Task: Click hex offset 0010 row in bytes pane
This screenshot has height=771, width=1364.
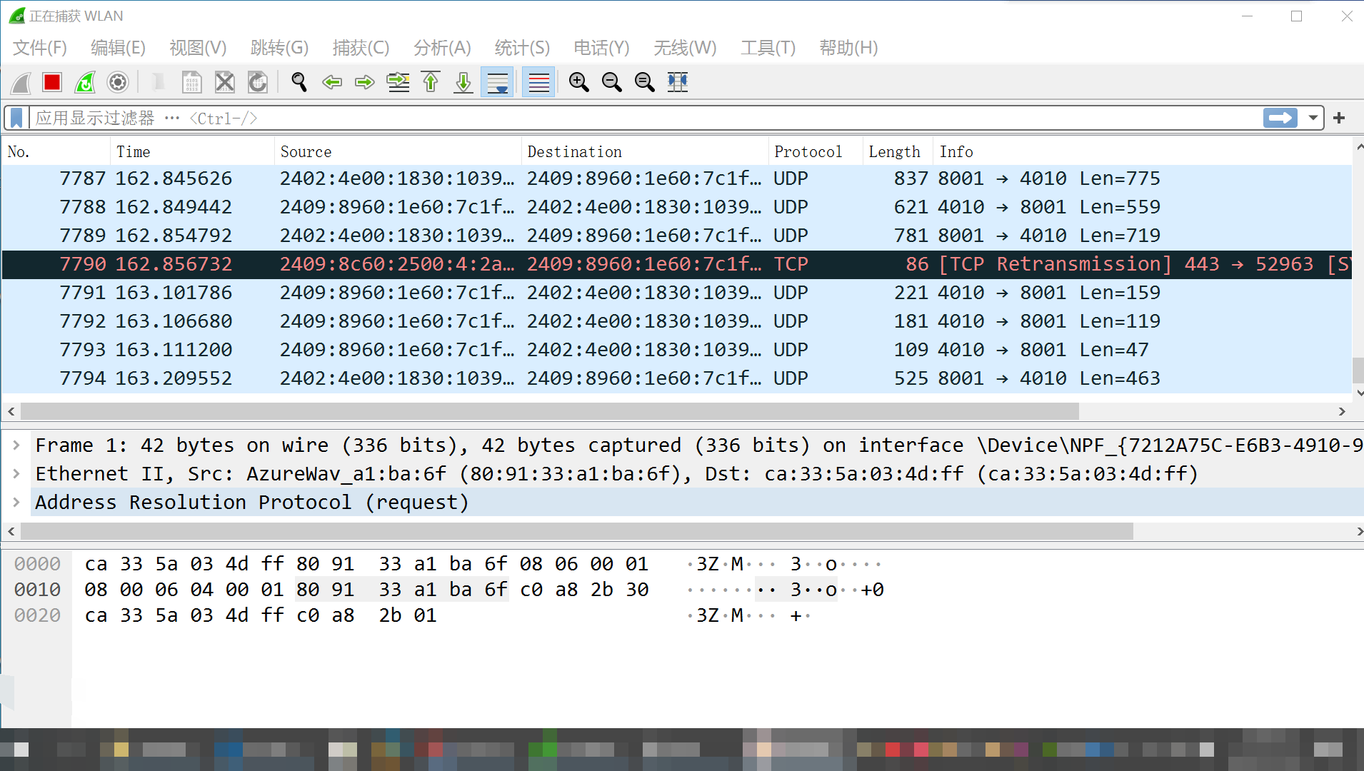Action: (x=38, y=590)
